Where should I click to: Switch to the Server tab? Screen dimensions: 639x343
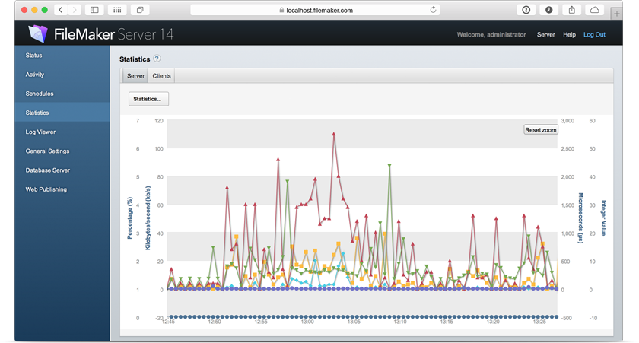[135, 76]
